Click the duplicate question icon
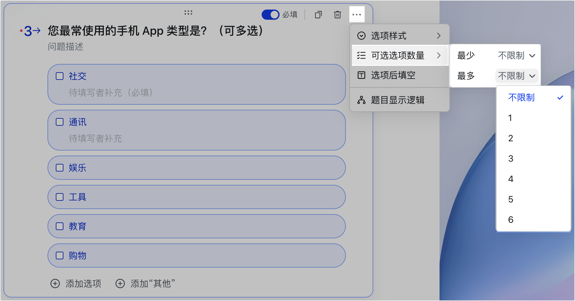Viewport: 575px width, 301px height. [x=318, y=15]
